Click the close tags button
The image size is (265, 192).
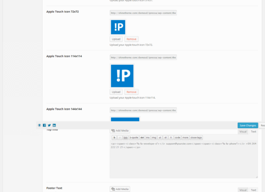coord(196,137)
